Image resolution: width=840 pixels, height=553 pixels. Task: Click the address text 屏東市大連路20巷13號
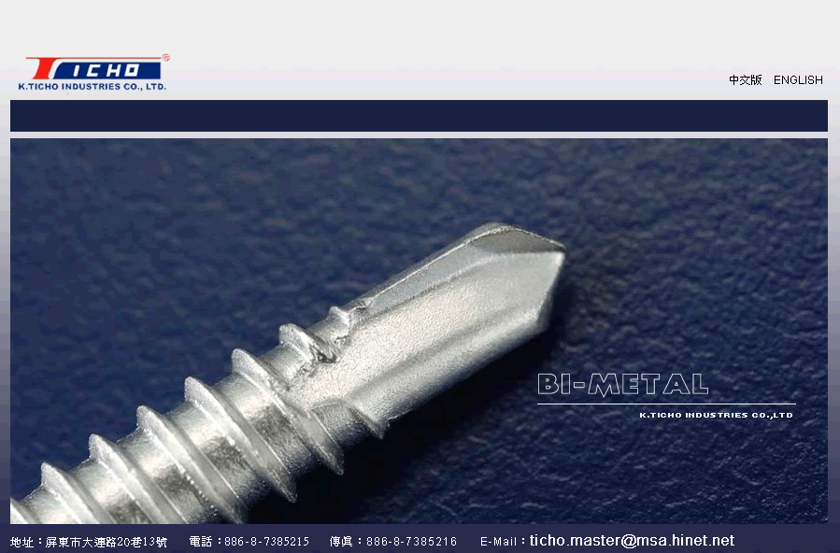point(107,543)
